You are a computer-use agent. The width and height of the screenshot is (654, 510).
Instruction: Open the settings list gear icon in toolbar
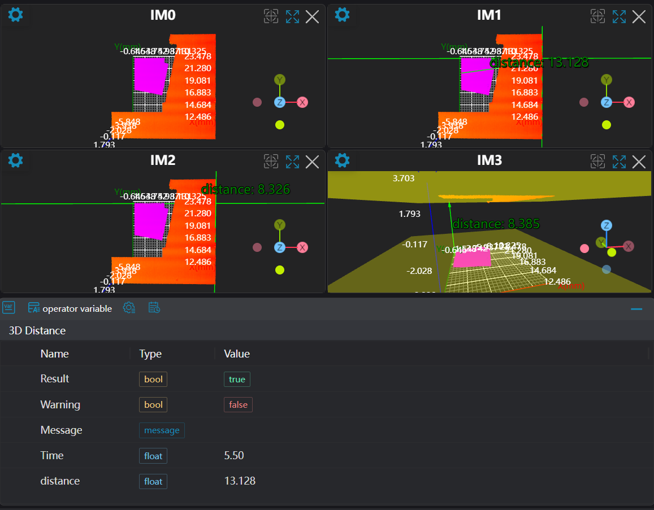[129, 308]
